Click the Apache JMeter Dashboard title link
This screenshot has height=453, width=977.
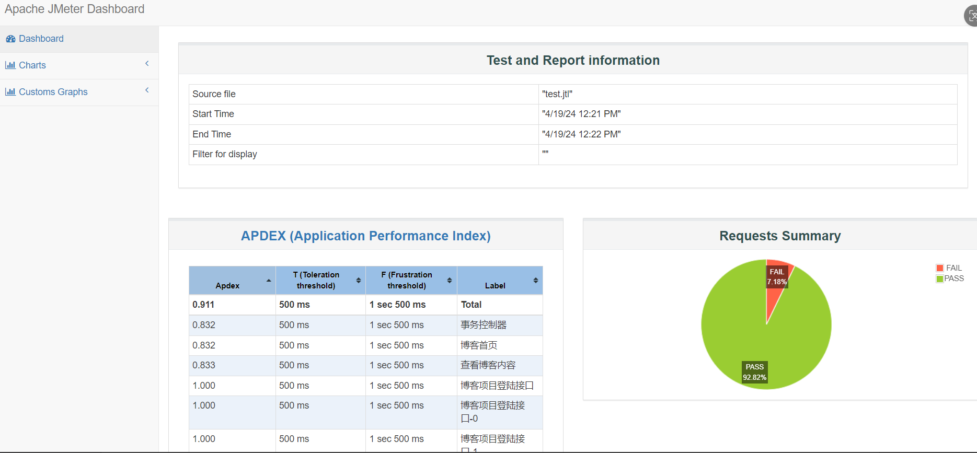click(x=75, y=9)
